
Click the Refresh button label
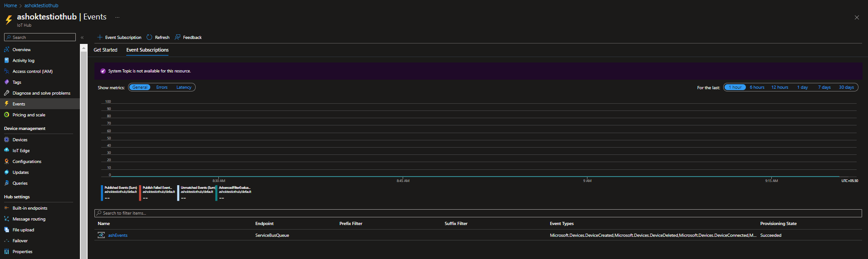(x=162, y=38)
